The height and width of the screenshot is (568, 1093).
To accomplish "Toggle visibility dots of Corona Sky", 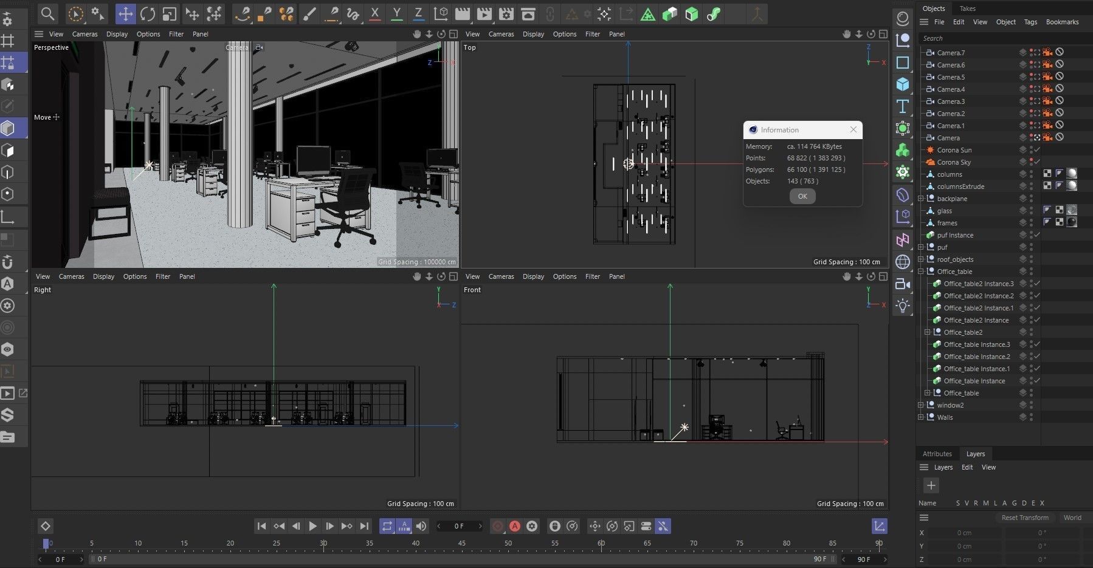I will (1032, 162).
